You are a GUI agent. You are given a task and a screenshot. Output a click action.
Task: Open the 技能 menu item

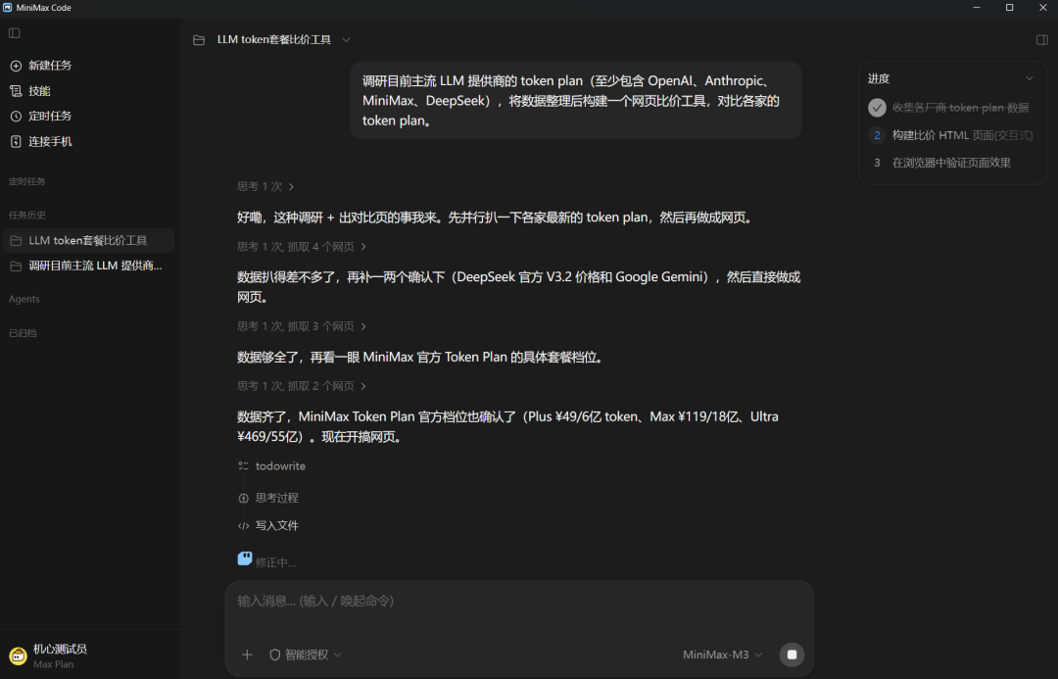click(x=40, y=90)
